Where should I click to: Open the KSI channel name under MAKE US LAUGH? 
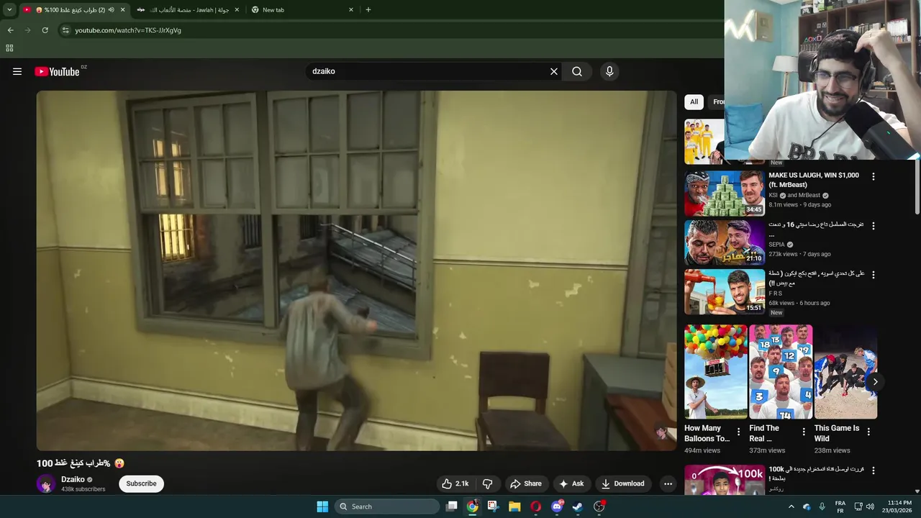click(773, 195)
